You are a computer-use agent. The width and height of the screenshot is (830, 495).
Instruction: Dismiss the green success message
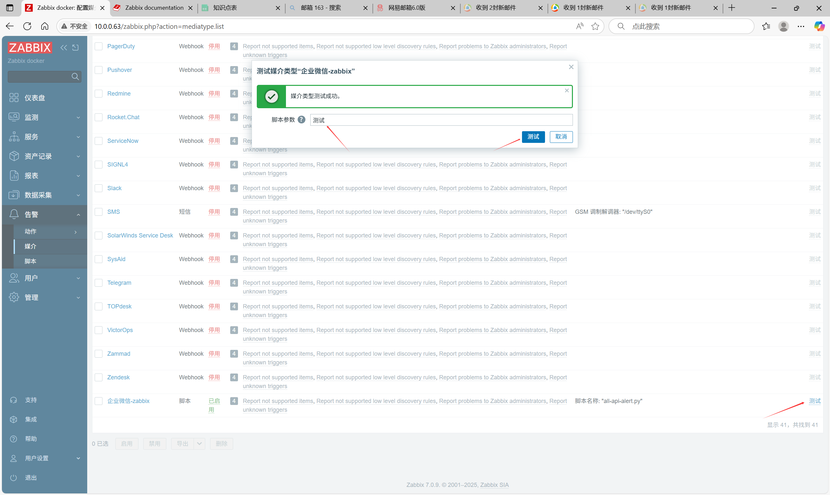(566, 90)
